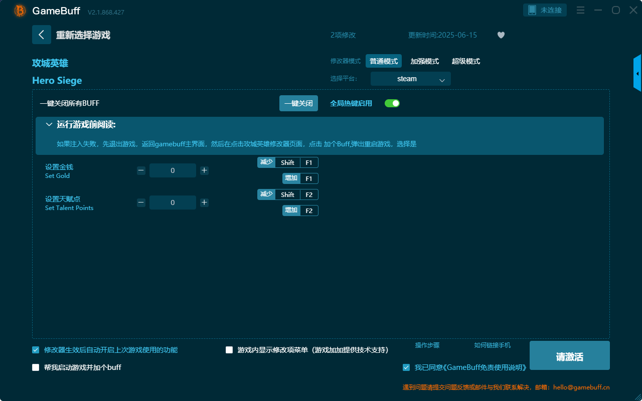Select 普通模式 tab
Screen dimensions: 642x401
click(x=384, y=61)
